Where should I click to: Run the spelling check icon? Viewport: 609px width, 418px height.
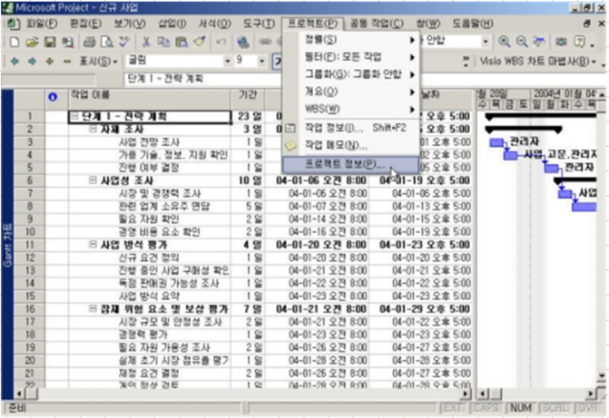click(124, 42)
